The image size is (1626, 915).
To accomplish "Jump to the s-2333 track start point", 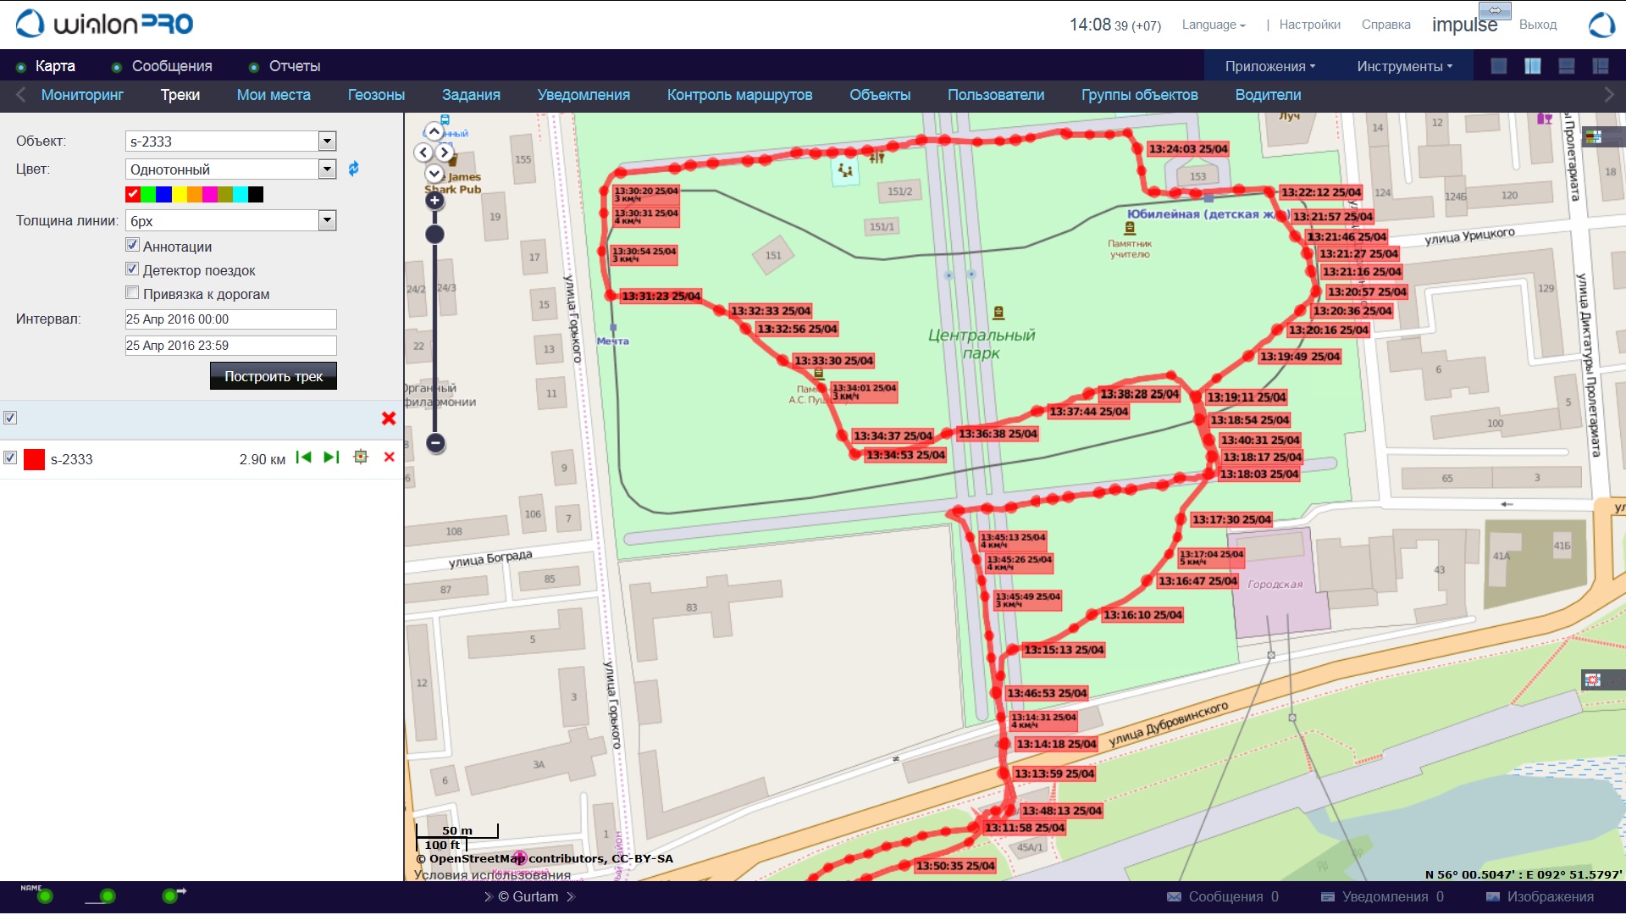I will tap(303, 457).
